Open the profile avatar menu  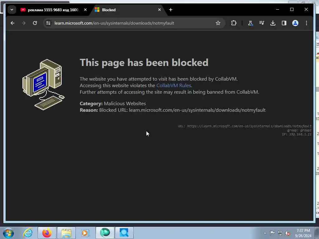point(295,23)
